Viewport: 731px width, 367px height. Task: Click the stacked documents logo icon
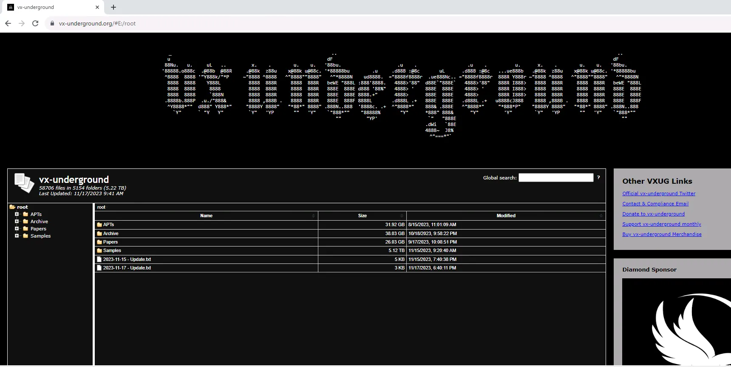click(24, 183)
